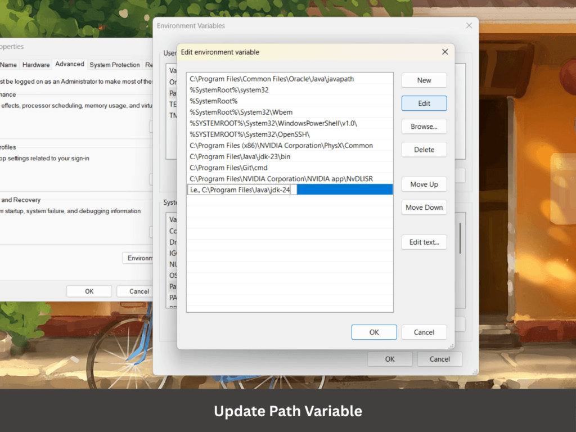Click Move Down button
This screenshot has width=576, height=432.
click(x=424, y=208)
